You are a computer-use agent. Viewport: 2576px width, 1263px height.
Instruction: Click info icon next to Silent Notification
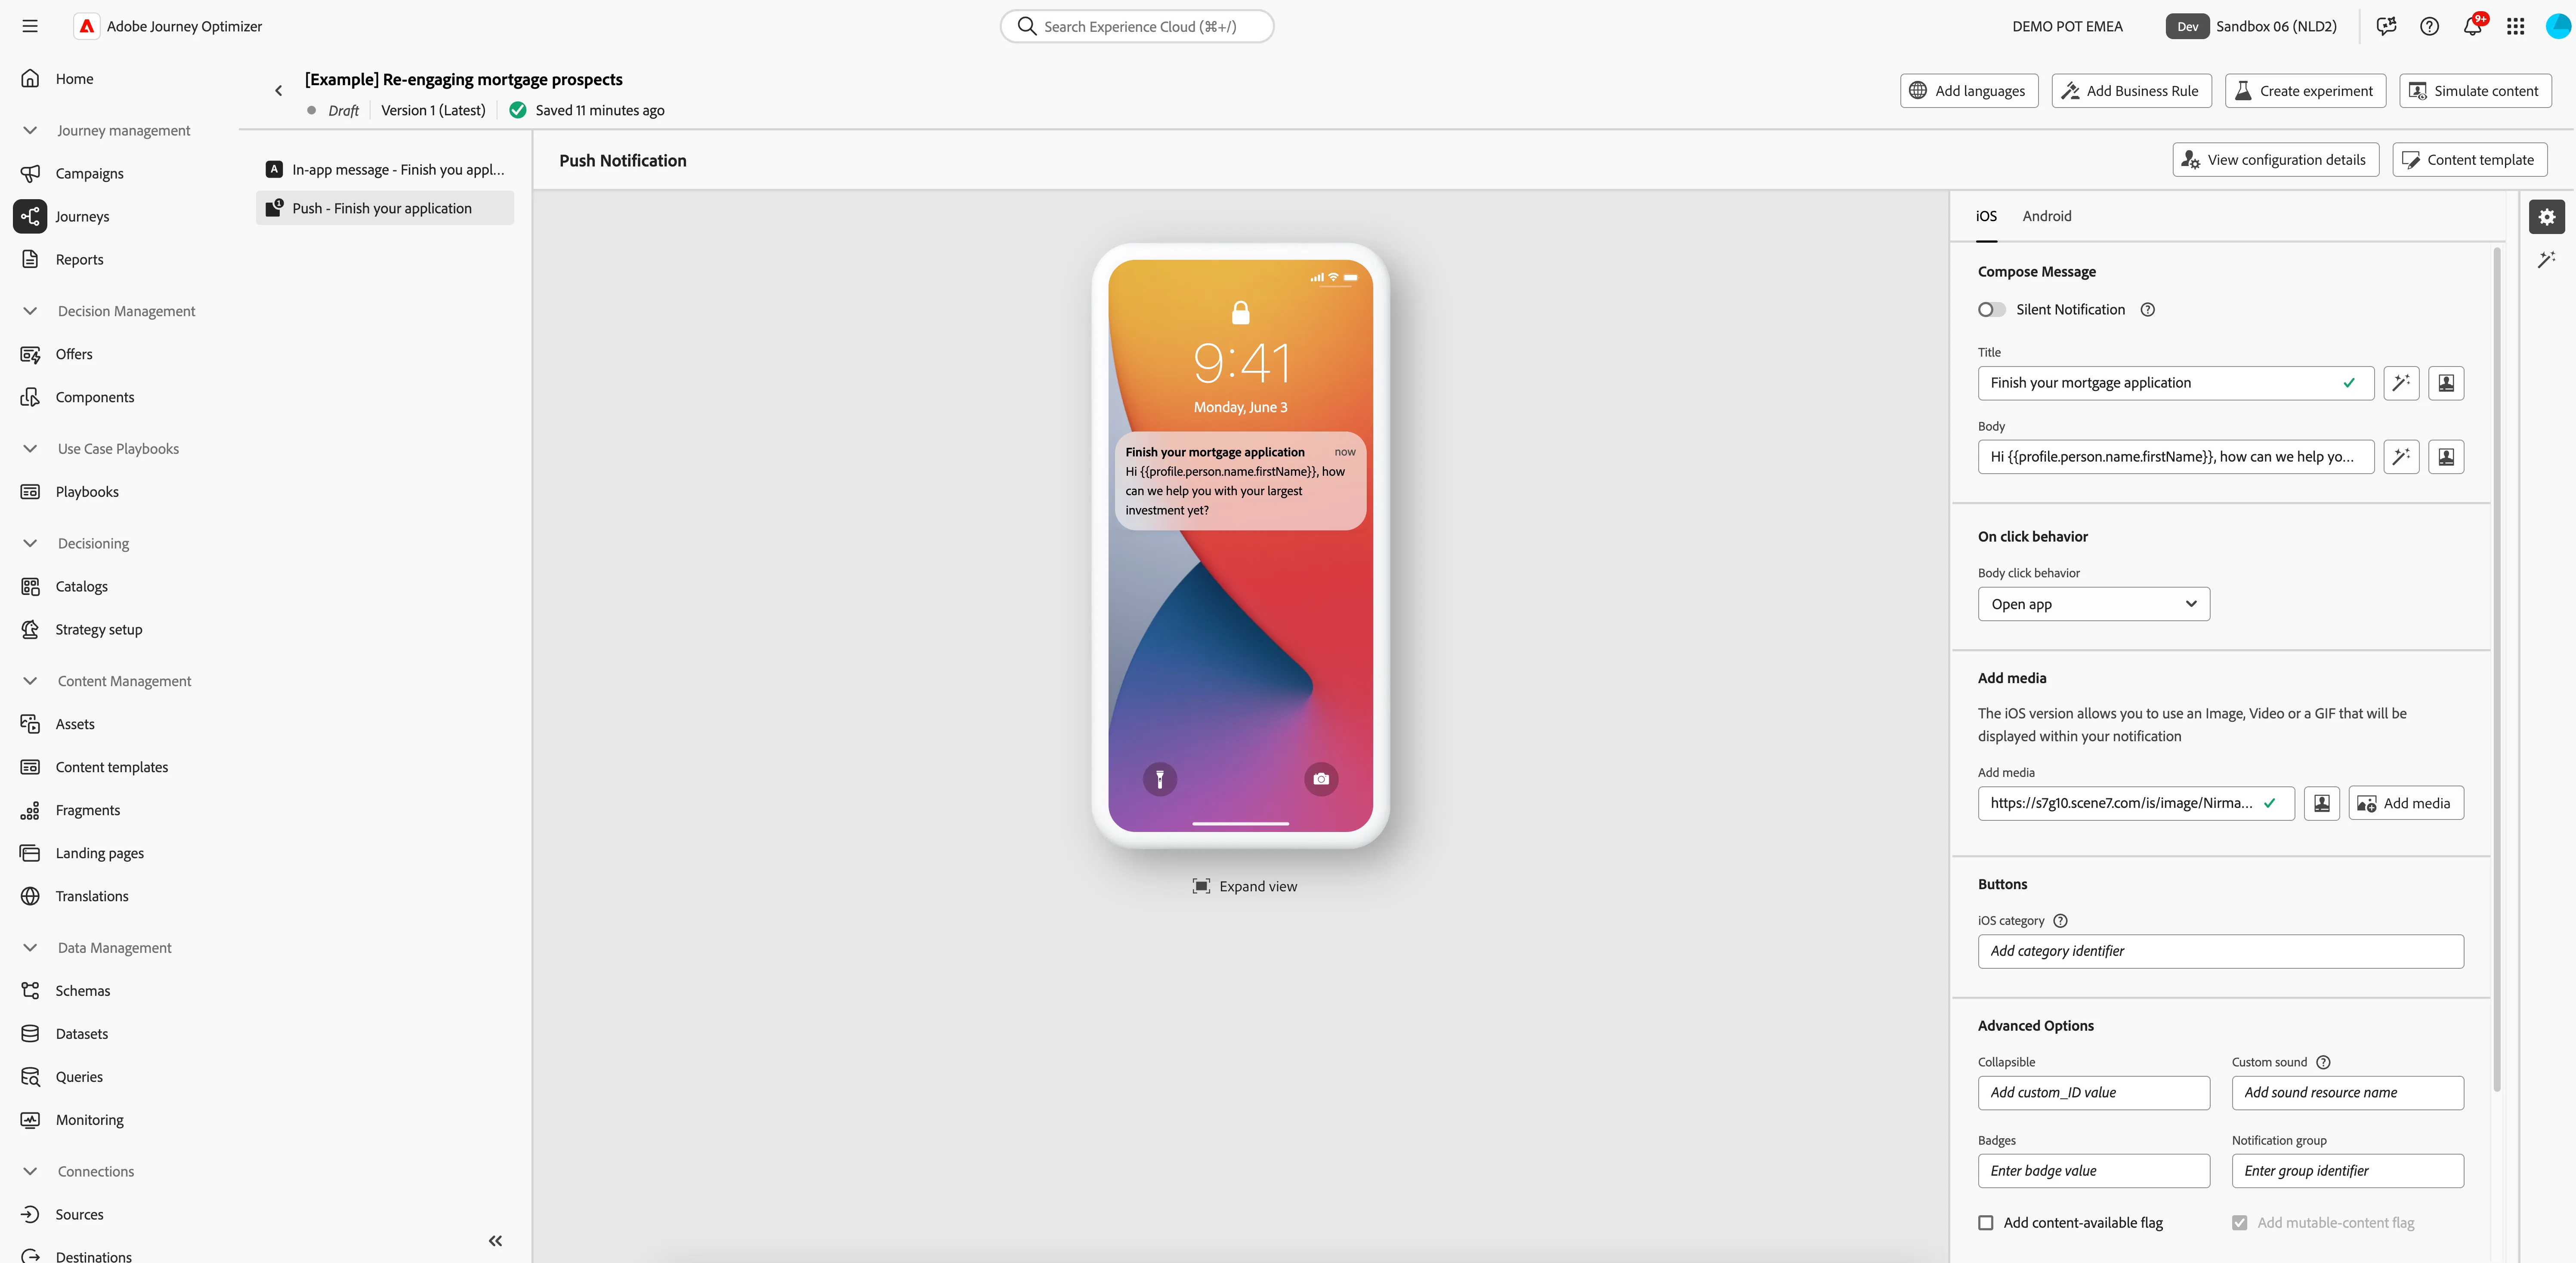2147,310
